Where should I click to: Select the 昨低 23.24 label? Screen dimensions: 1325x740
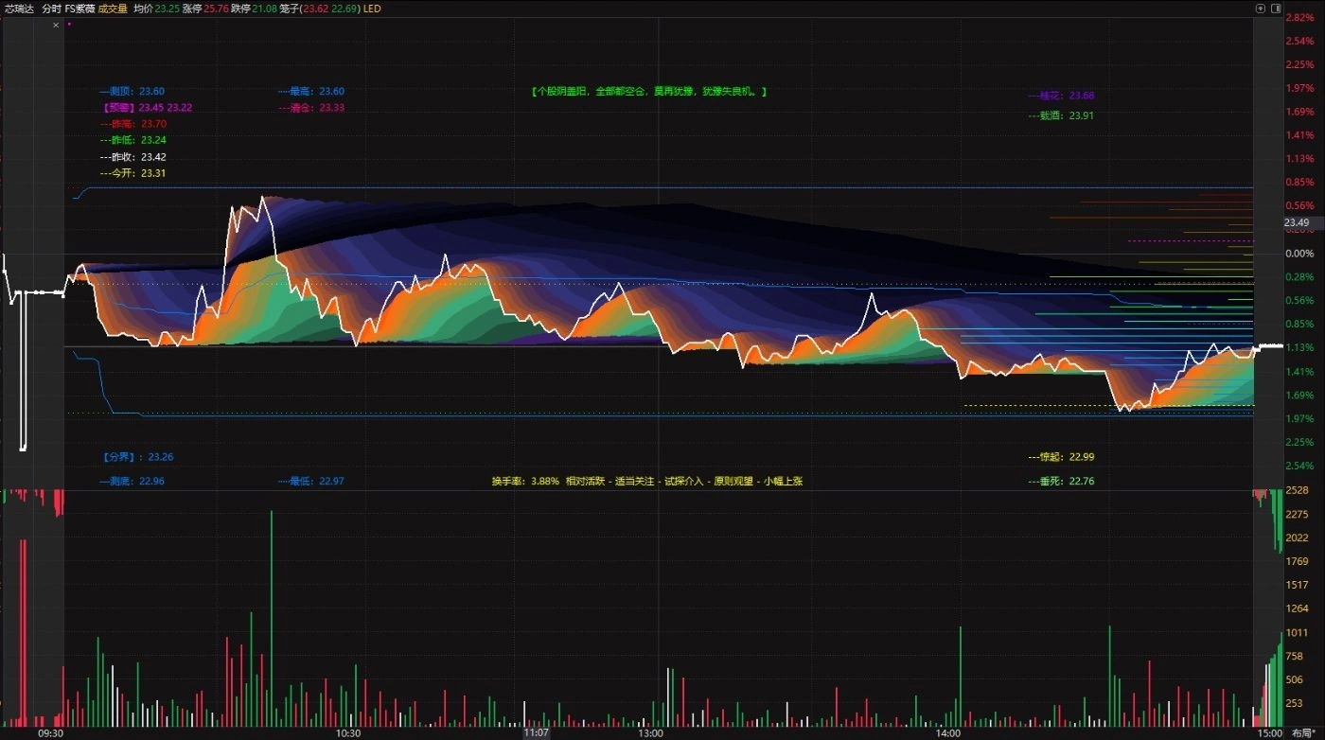[x=133, y=140]
